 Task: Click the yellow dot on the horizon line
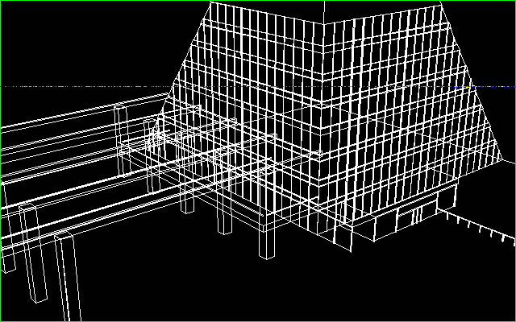tap(466, 86)
